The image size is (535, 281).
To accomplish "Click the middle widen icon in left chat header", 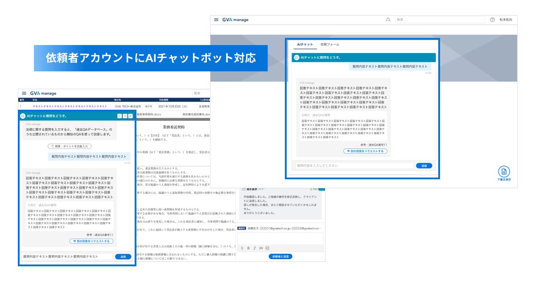I will click(x=125, y=116).
